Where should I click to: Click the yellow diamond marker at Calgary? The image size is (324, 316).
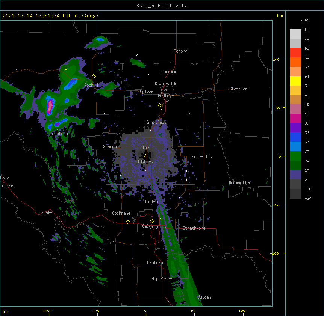coord(152,221)
